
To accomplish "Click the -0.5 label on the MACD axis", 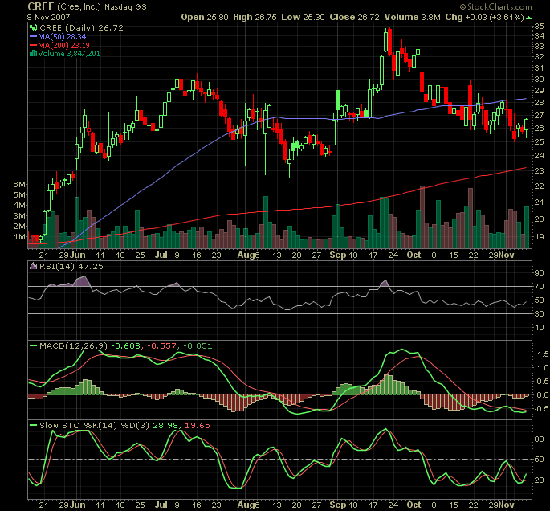I will [541, 409].
